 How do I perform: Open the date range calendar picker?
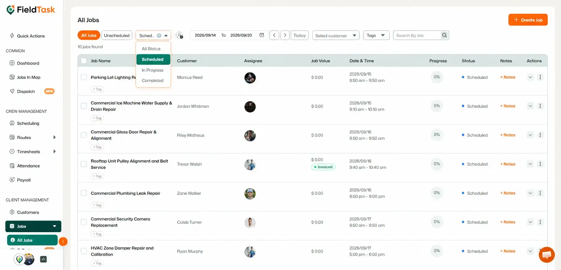point(262,35)
